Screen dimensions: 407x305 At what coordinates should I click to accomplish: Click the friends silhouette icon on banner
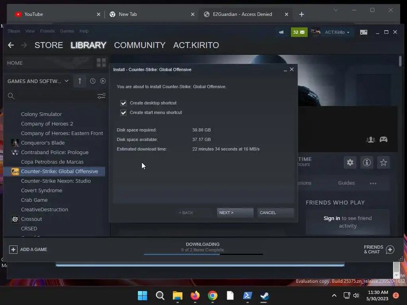(x=371, y=139)
